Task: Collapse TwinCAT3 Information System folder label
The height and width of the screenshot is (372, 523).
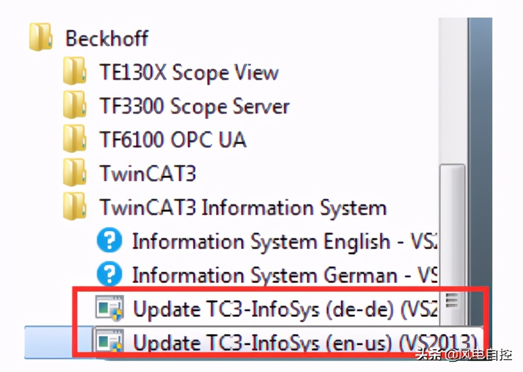Action: point(243,208)
